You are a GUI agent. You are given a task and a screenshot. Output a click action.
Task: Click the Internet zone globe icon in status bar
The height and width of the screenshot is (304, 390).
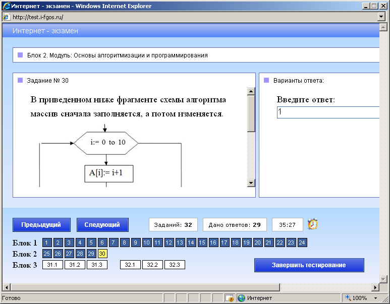[241, 298]
